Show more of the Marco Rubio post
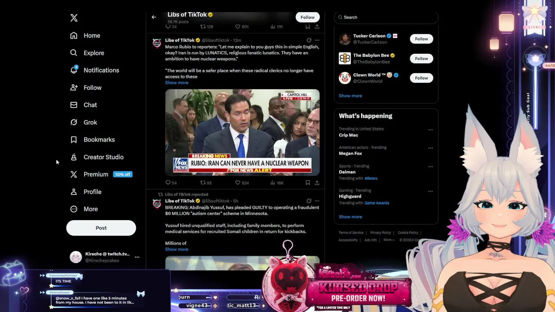This screenshot has width=555, height=312. click(176, 82)
